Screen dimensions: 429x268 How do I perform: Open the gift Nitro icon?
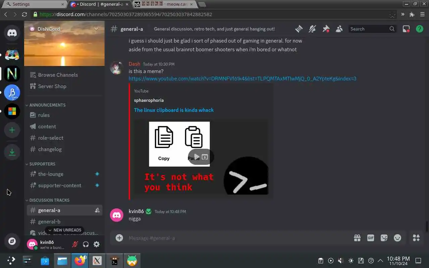click(357, 238)
